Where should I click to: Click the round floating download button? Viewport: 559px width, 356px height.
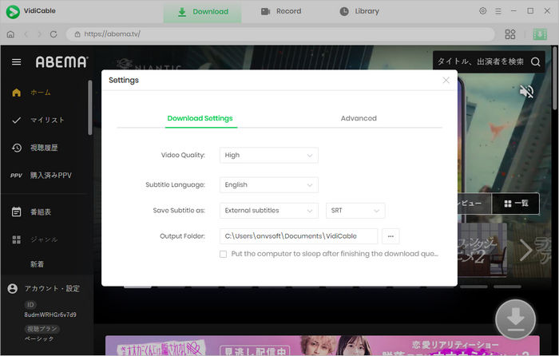click(x=515, y=319)
